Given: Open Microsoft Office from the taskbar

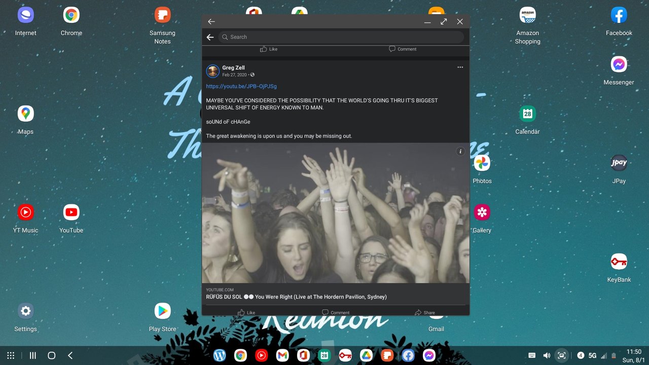Looking at the screenshot, I should coord(303,356).
